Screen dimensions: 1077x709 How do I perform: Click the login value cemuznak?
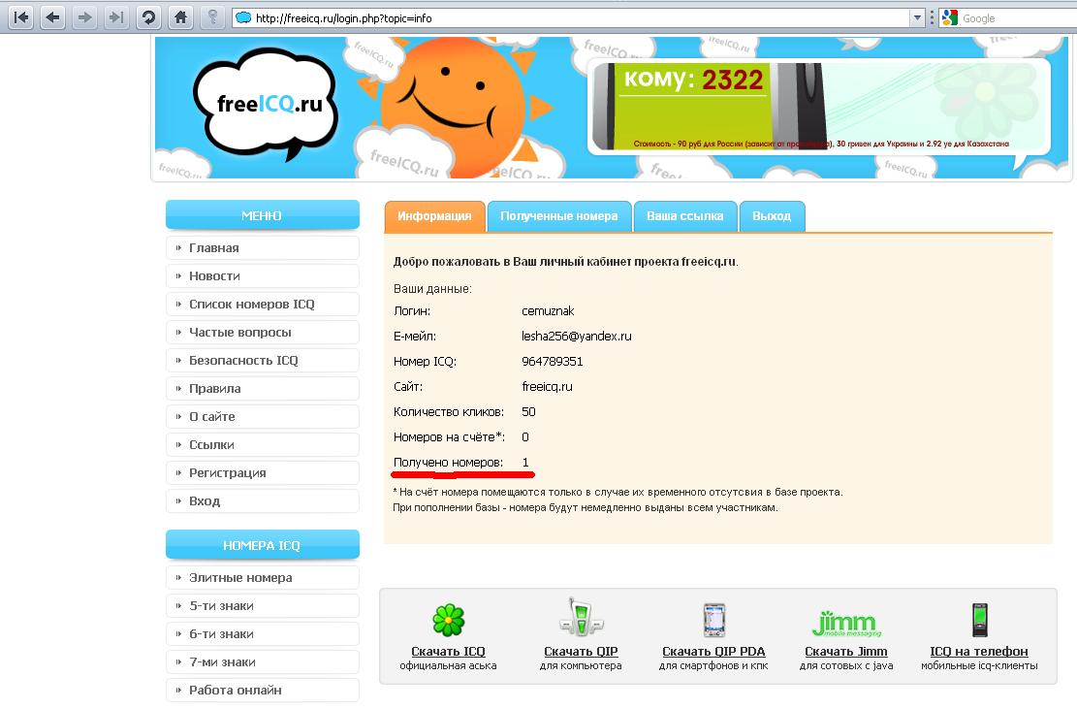(x=548, y=311)
